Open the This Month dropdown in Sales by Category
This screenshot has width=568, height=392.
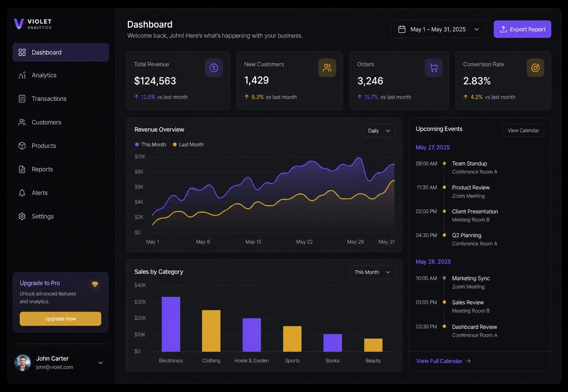(x=372, y=272)
